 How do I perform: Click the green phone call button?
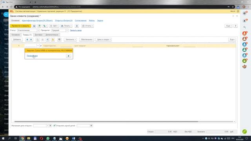(244, 132)
